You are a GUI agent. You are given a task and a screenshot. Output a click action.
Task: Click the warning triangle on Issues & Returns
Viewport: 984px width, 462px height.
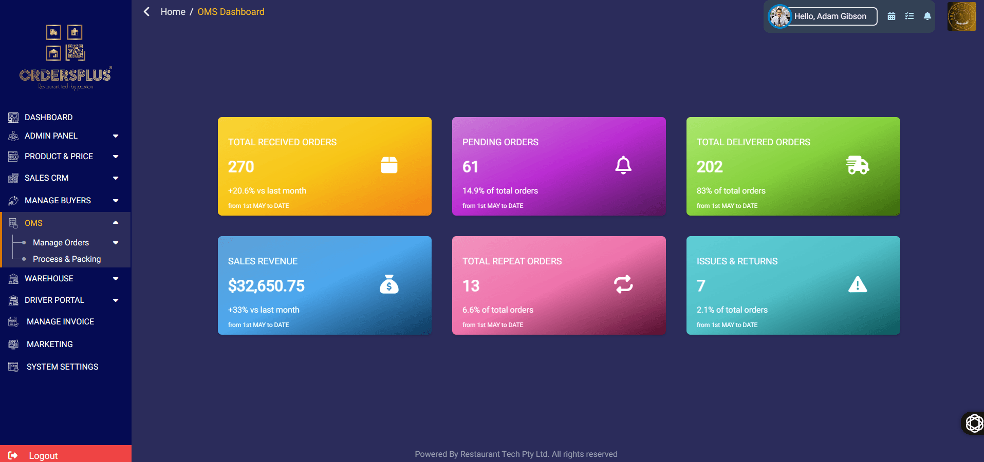(857, 284)
